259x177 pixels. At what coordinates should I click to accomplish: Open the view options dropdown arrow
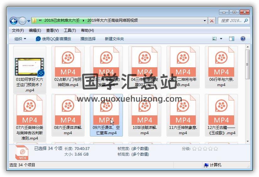[x=221, y=39]
